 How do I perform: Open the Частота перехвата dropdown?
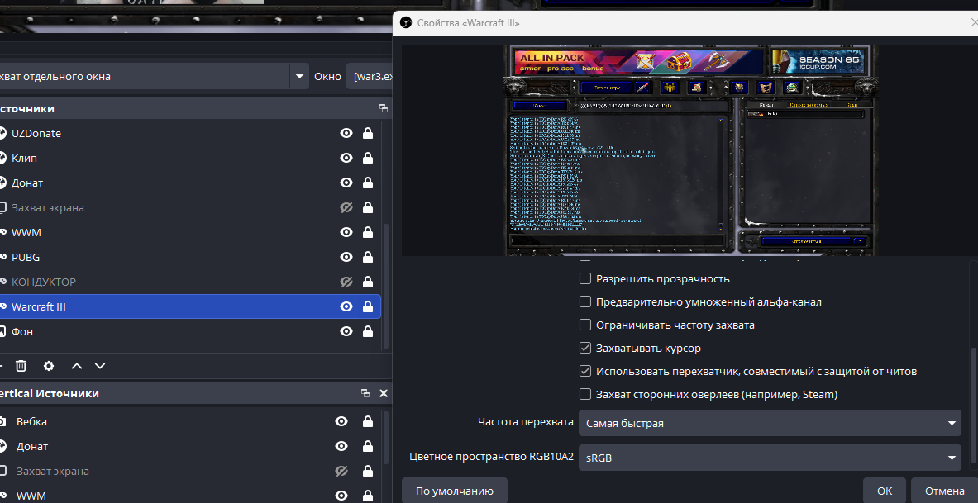click(x=770, y=423)
